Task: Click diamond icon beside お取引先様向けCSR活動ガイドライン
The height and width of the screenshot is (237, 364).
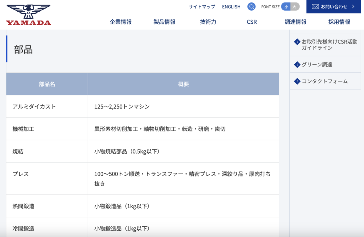Action: (297, 42)
